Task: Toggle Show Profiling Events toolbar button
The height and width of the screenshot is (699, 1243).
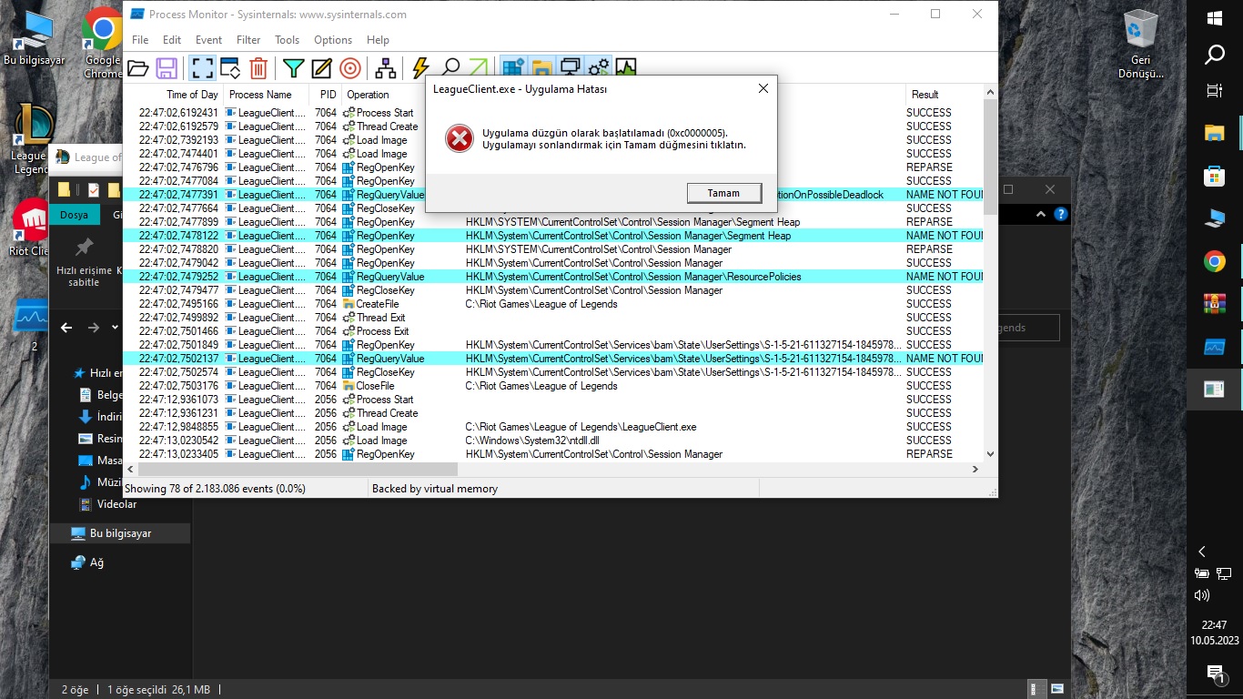Action: coord(626,68)
